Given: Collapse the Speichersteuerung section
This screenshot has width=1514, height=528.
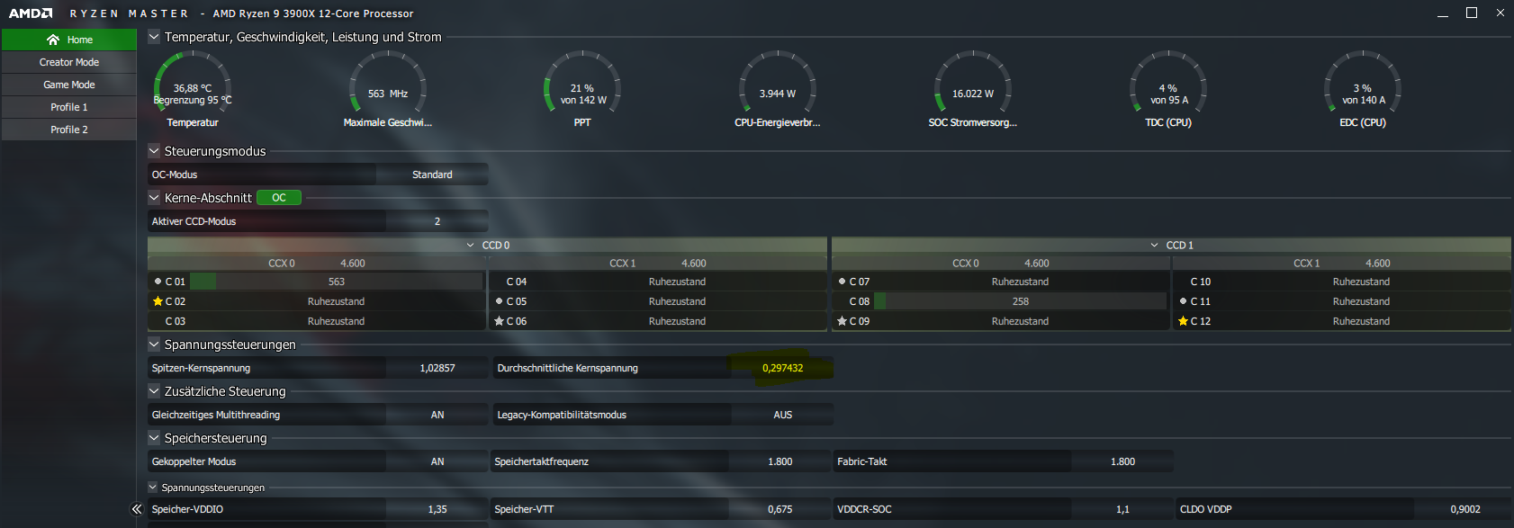Looking at the screenshot, I should point(154,438).
